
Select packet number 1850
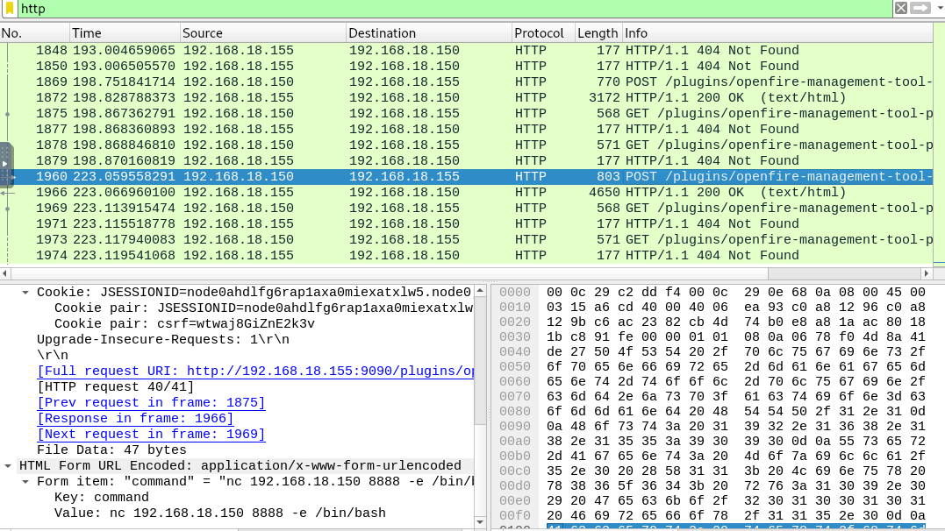pyautogui.click(x=467, y=67)
